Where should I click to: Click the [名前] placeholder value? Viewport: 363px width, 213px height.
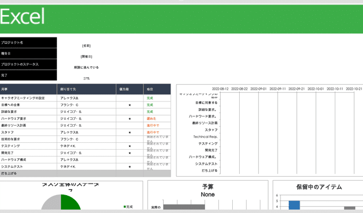[86, 46]
